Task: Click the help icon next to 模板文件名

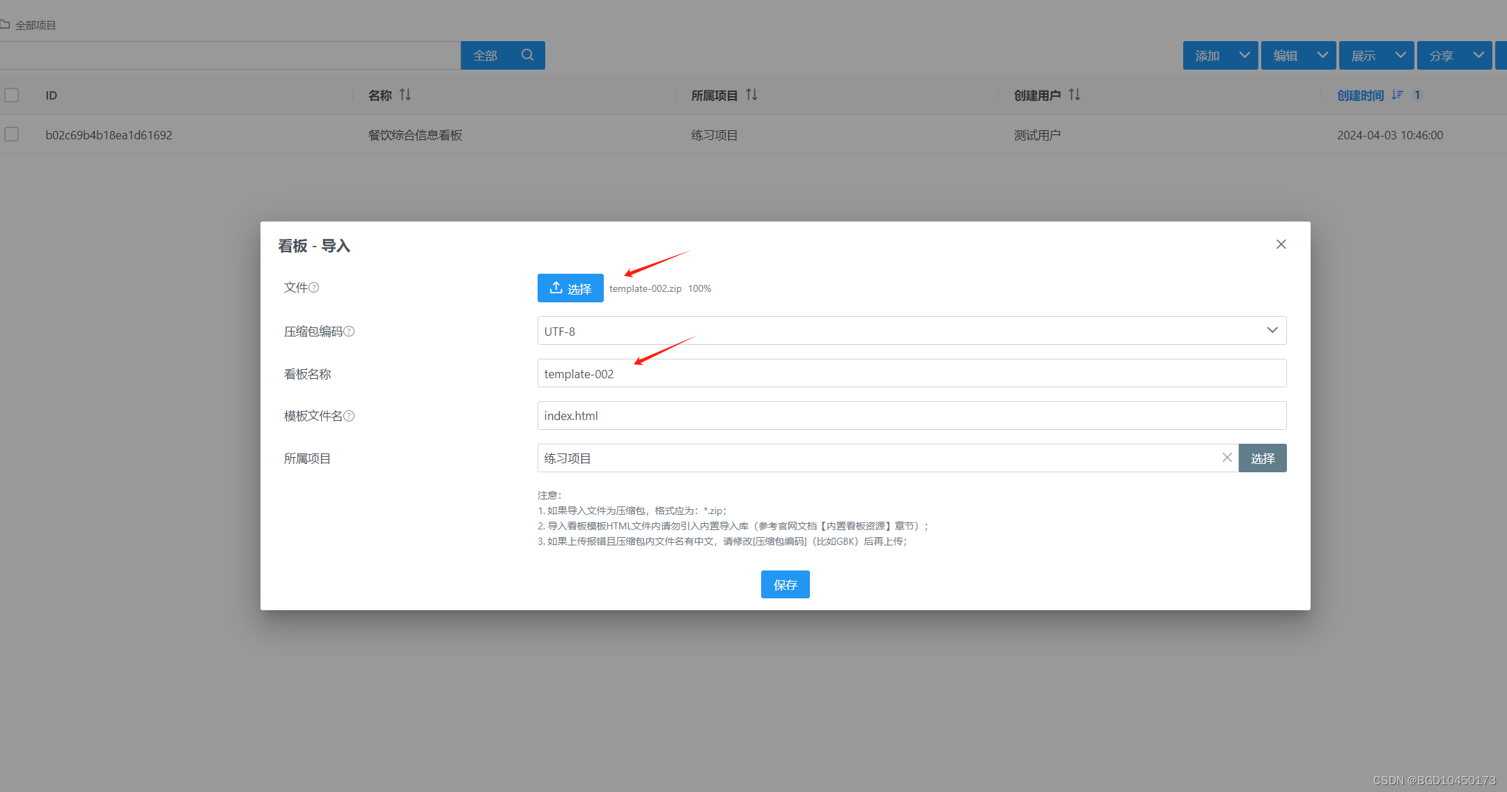Action: point(350,416)
